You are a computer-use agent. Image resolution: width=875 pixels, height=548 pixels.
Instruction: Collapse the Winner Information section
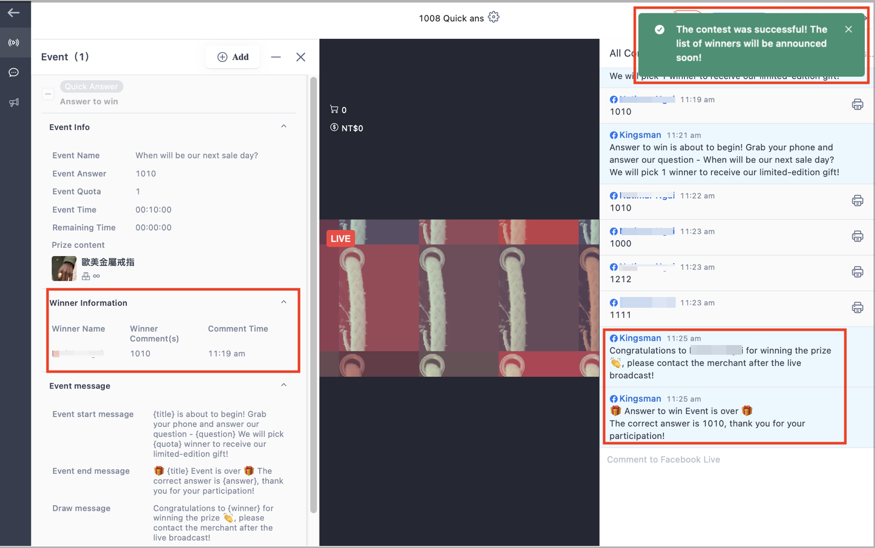click(x=284, y=302)
